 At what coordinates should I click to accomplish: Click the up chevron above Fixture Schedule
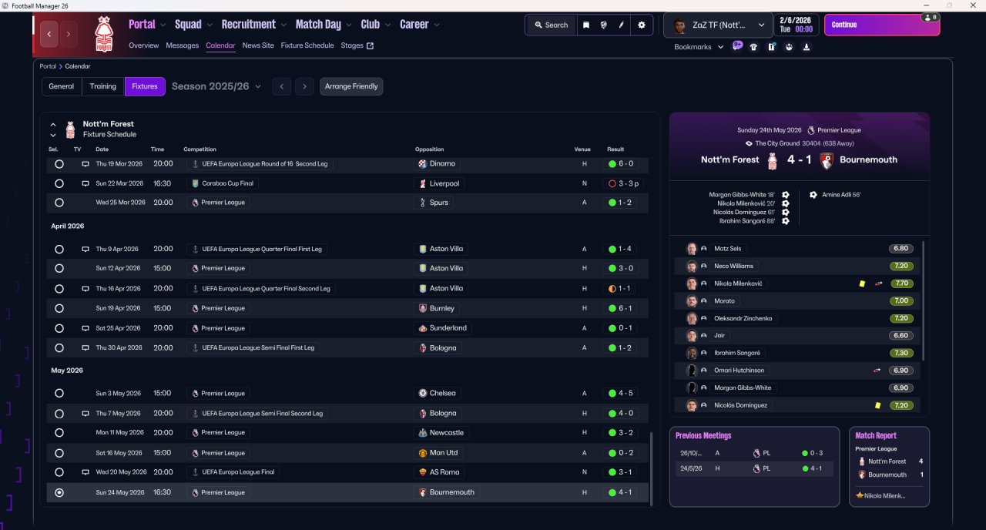tap(53, 124)
